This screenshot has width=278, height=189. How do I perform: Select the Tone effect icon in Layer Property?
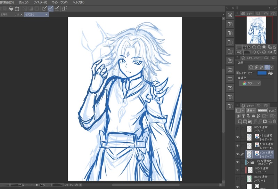point(262,67)
